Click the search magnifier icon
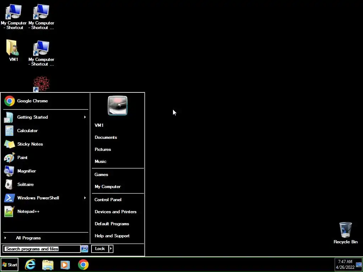Screen dimensions: 363x272 point(84,249)
